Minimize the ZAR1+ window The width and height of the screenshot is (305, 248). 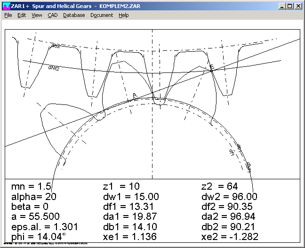[281, 6]
